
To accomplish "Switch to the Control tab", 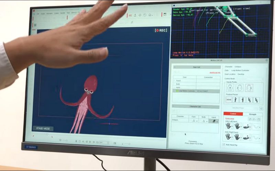I will 233,114.
